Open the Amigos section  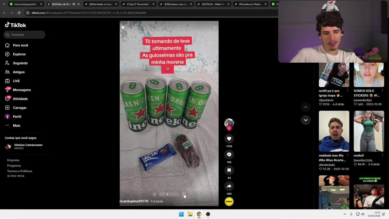click(x=19, y=72)
